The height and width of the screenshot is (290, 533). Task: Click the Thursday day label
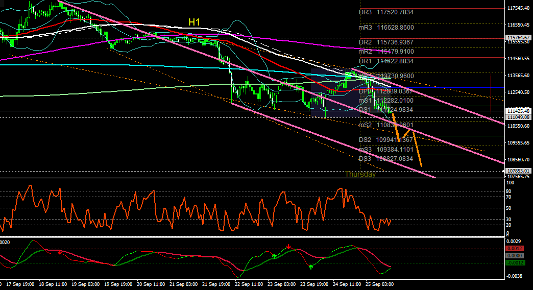tap(360, 174)
